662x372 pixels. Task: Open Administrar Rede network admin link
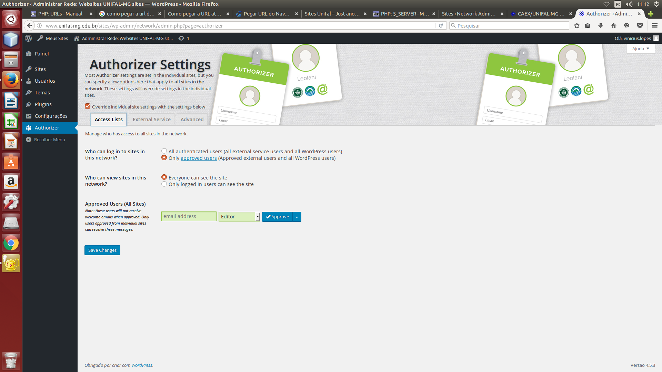pos(124,38)
